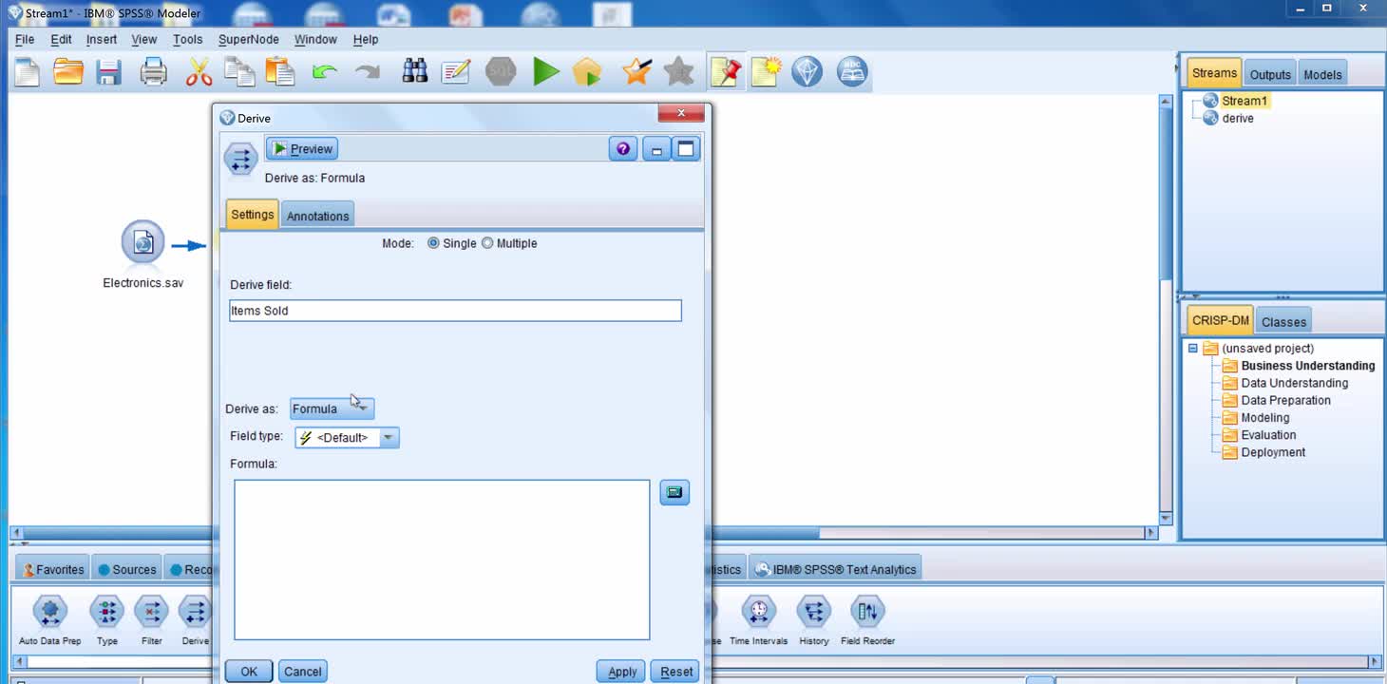Viewport: 1387px width, 684px height.
Task: Click the Apply button
Action: [x=621, y=672]
